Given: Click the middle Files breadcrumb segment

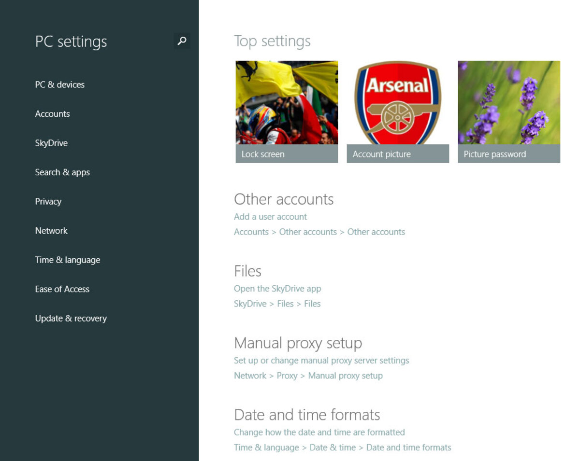Looking at the screenshot, I should point(285,304).
